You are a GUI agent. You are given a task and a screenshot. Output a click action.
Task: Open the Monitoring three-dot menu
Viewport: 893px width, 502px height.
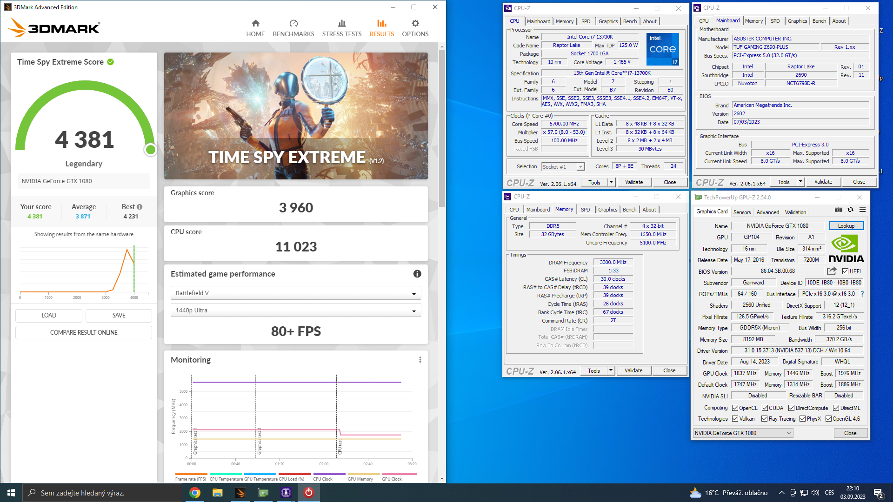(420, 360)
